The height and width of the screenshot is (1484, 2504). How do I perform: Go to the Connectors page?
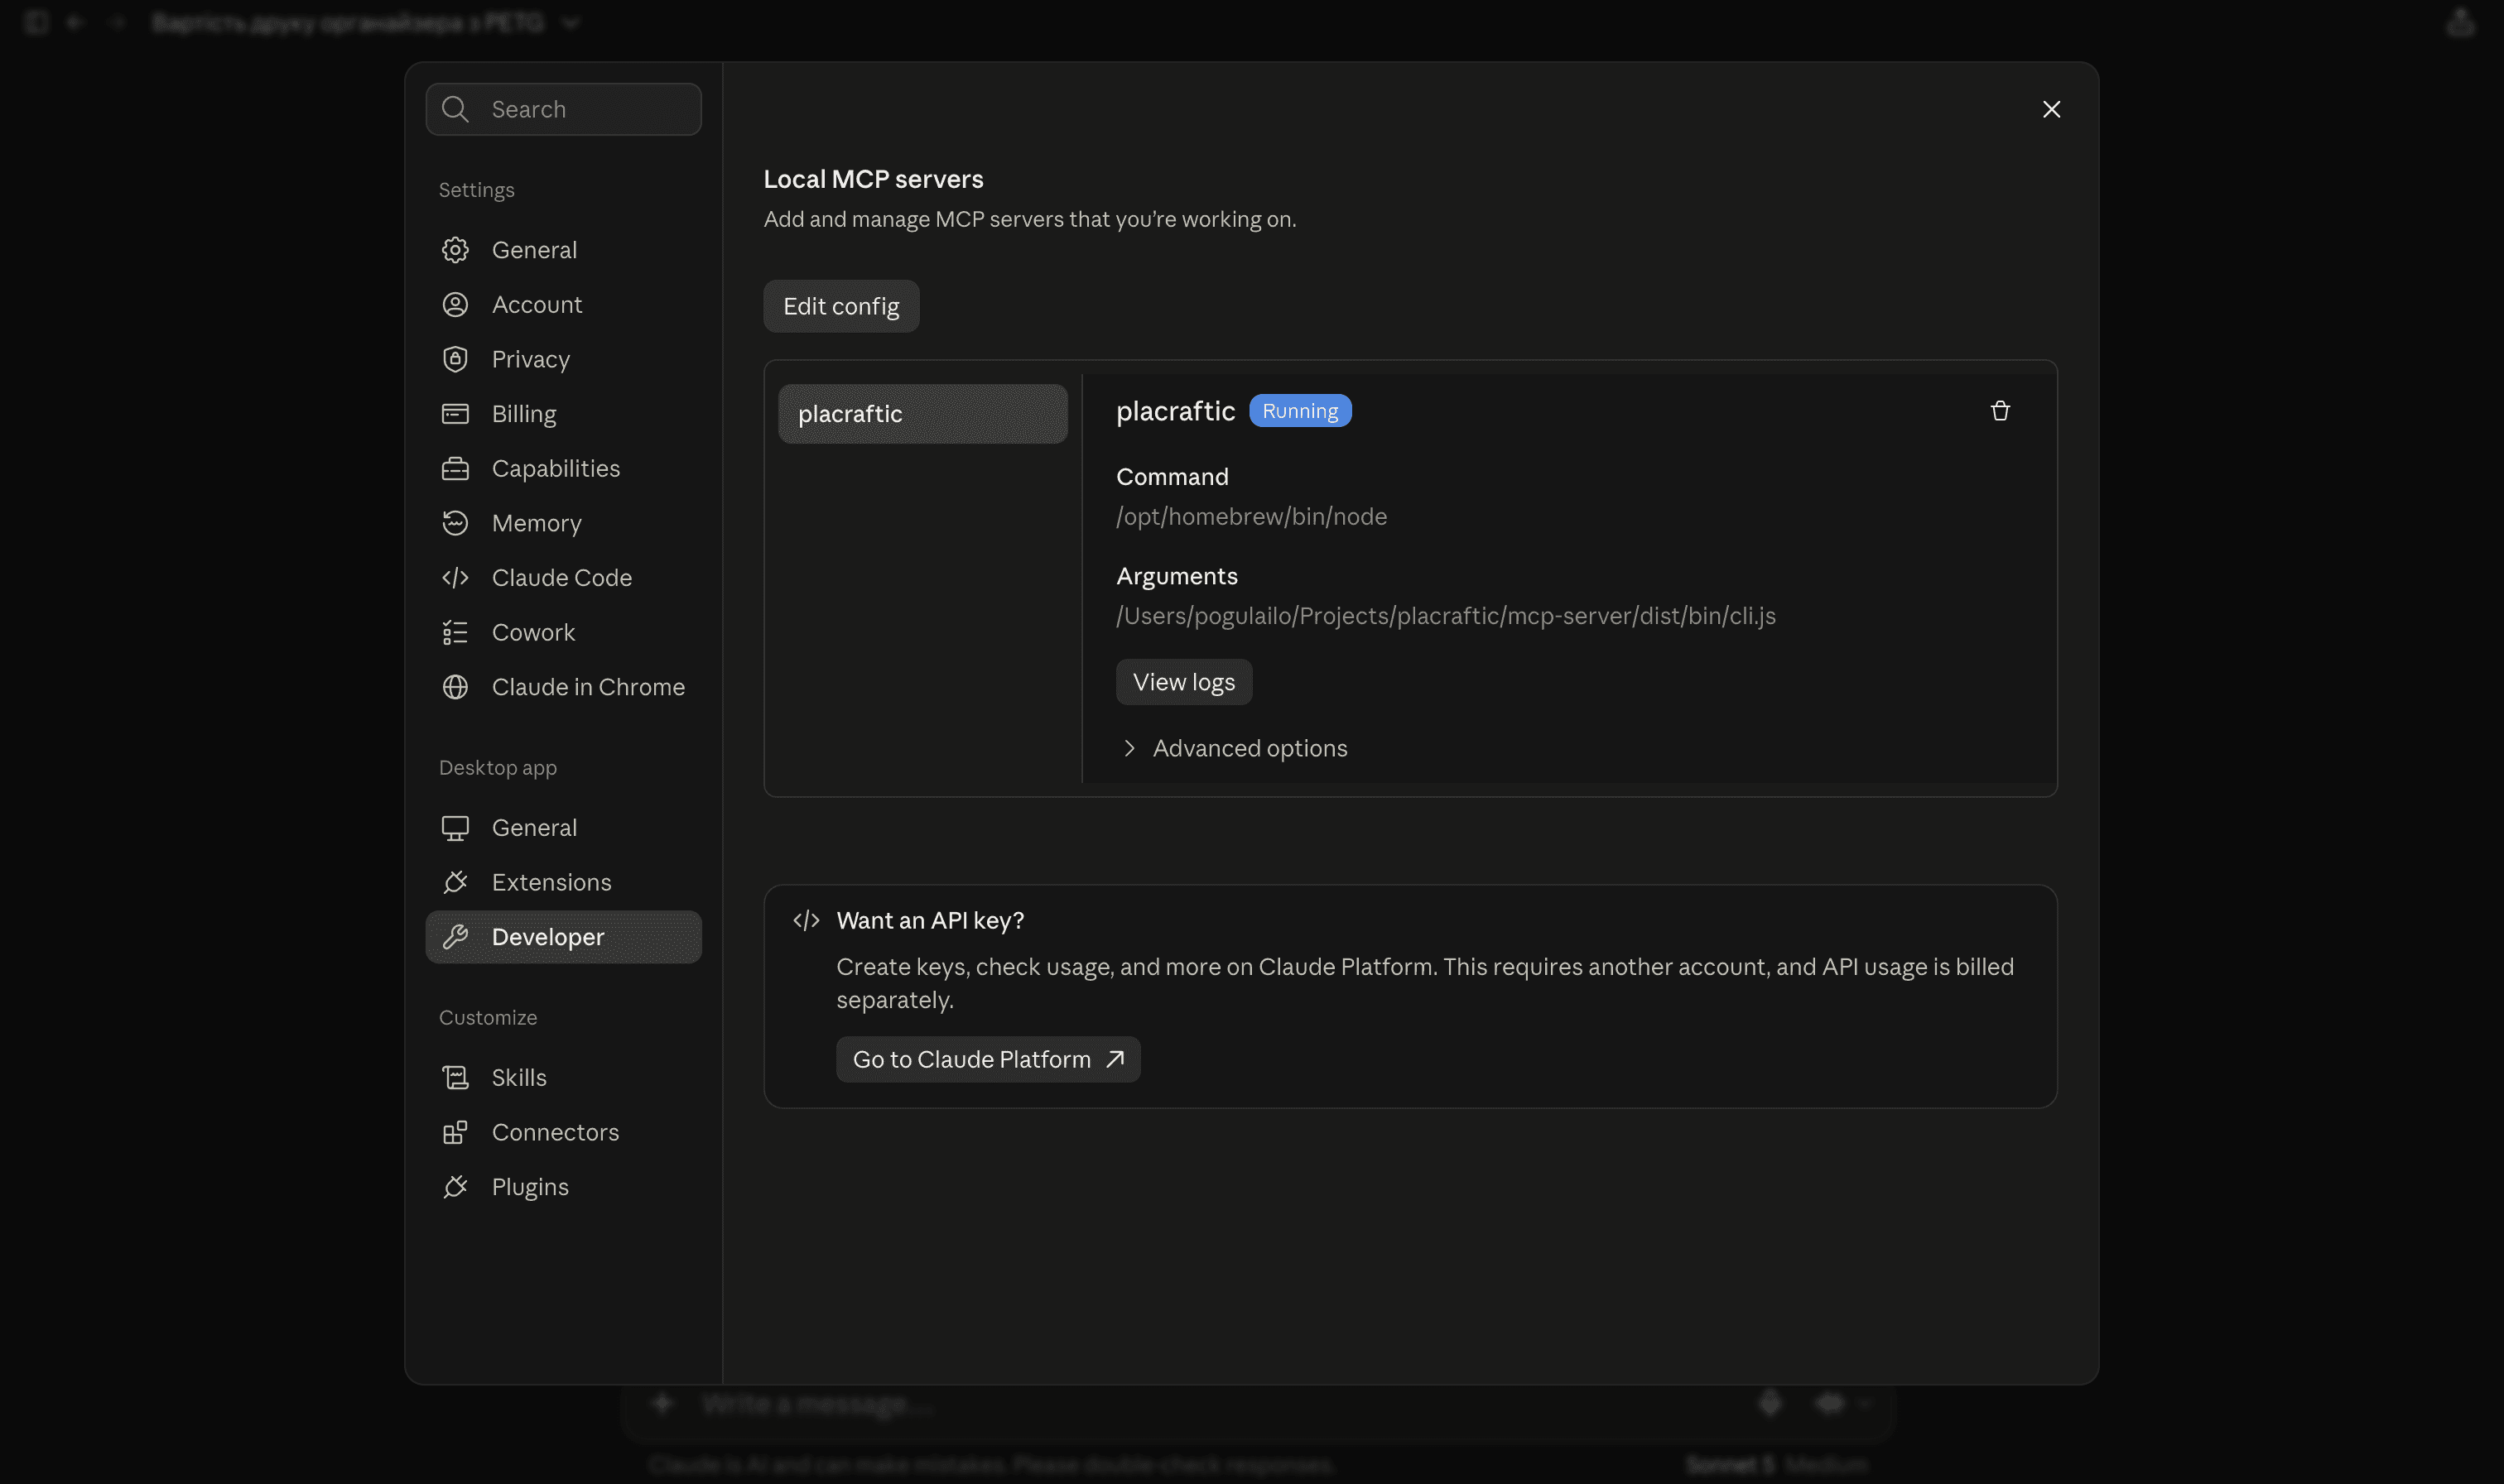tap(563, 1132)
